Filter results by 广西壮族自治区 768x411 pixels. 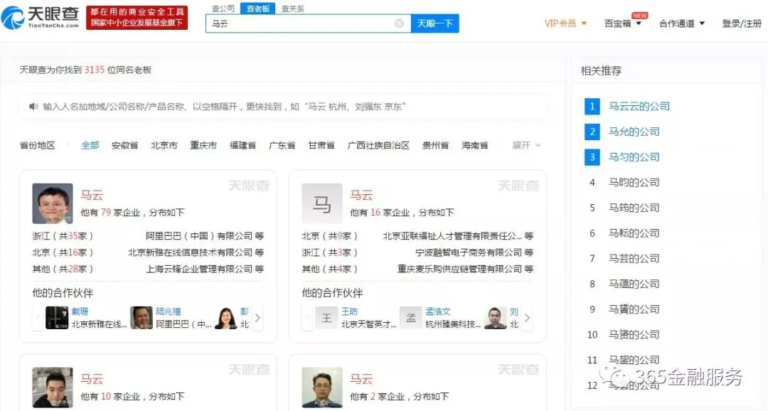(378, 145)
